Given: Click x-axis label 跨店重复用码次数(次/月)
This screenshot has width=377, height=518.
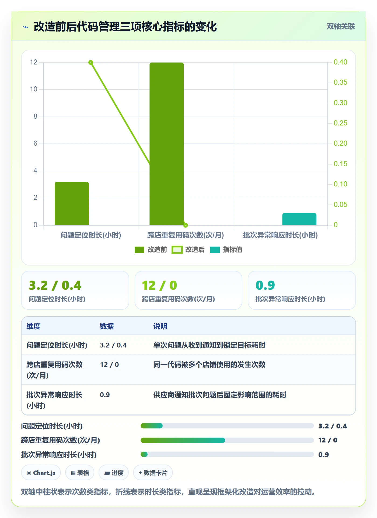Looking at the screenshot, I should pyautogui.click(x=186, y=235).
